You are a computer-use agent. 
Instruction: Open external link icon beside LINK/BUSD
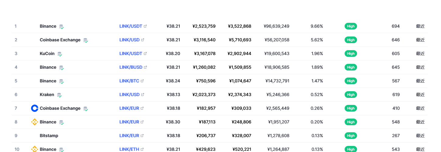coord(145,67)
